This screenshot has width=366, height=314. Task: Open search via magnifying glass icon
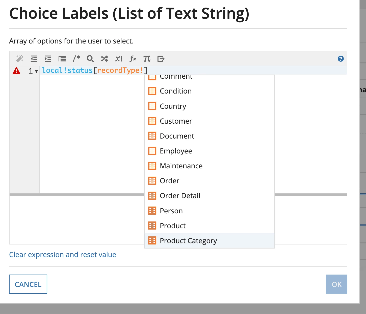coord(90,59)
